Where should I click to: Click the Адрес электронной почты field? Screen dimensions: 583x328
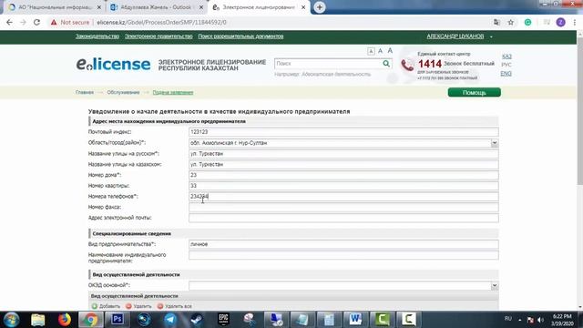tap(343, 218)
